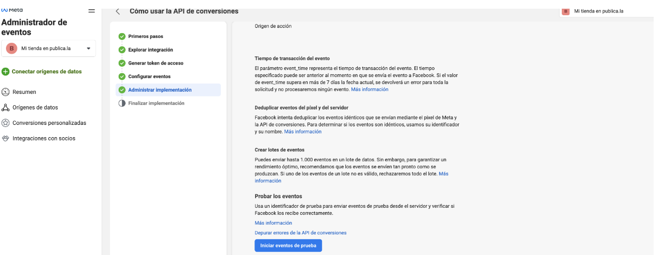
Task: Expand the top-right Mi tienda en publica.la selector
Action: (598, 11)
